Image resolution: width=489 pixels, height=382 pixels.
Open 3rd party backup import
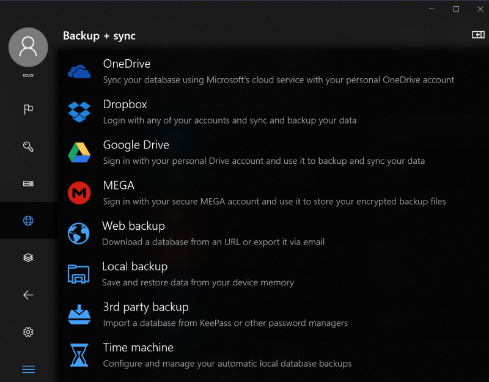[x=273, y=315]
